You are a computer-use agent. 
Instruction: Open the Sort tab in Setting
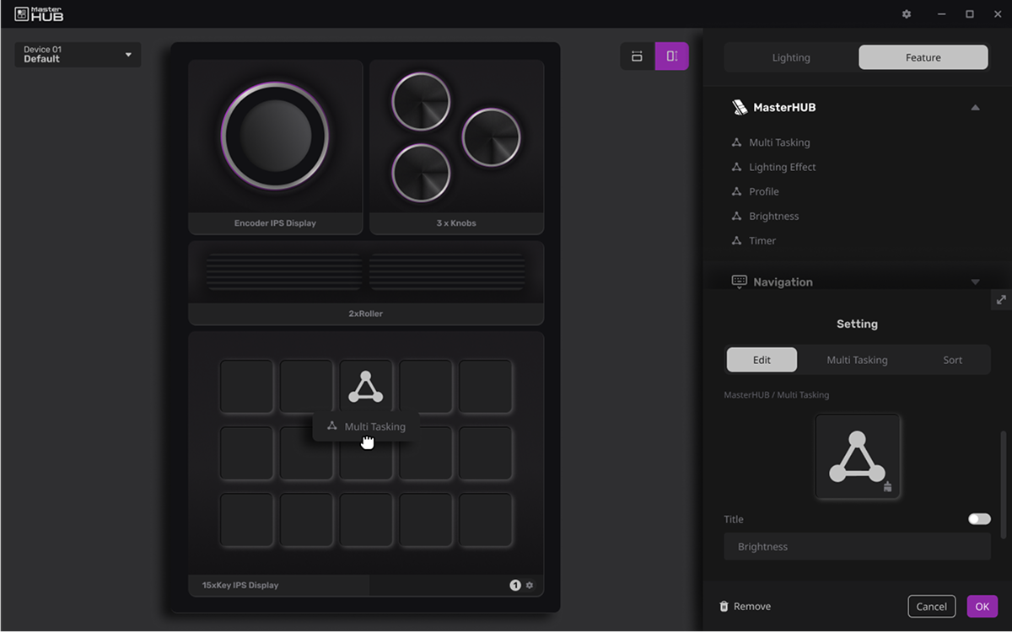click(953, 360)
